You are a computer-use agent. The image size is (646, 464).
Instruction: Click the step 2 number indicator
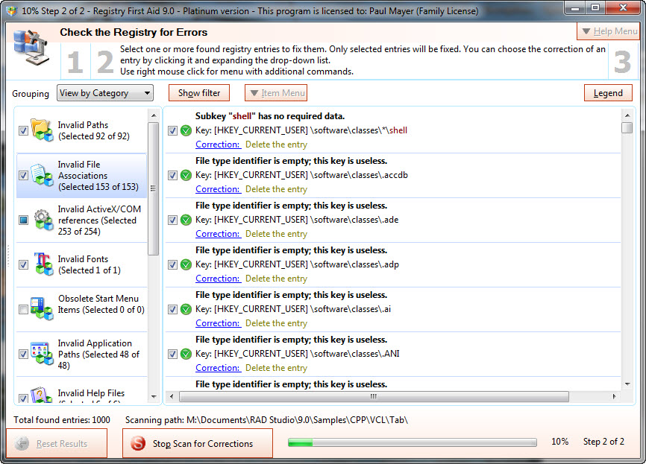click(x=105, y=63)
